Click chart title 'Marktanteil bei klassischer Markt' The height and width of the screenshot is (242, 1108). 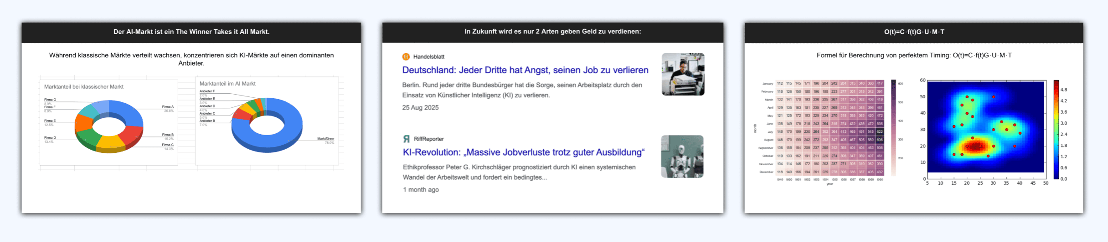click(x=84, y=86)
